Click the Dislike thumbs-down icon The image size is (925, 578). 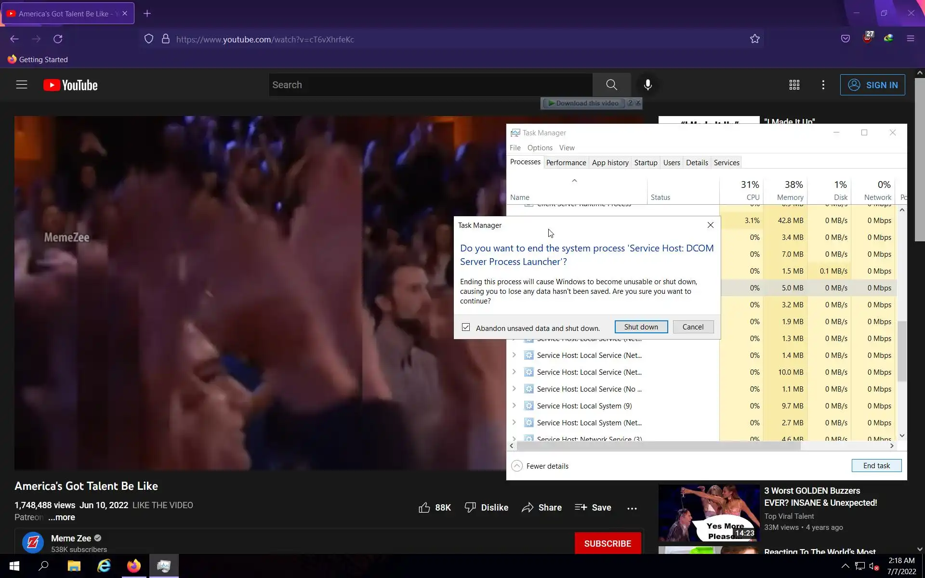(x=470, y=508)
